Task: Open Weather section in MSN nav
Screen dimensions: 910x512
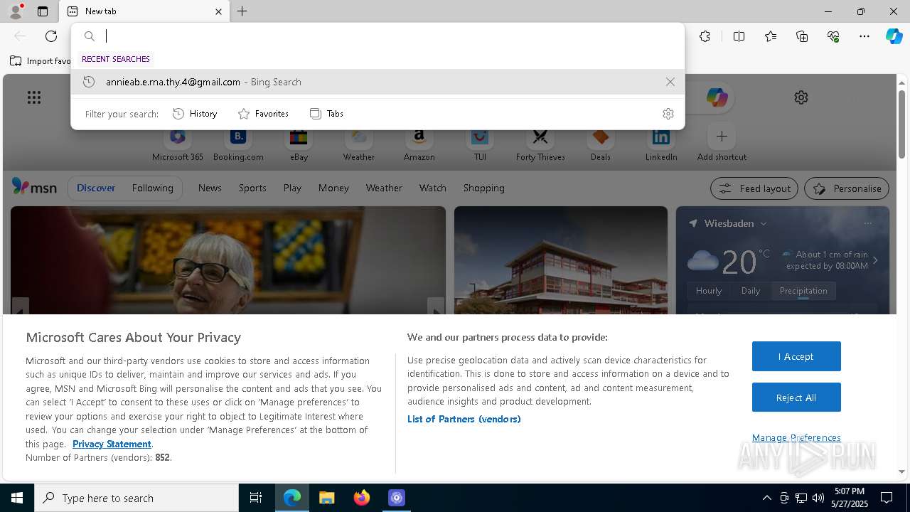Action: click(384, 188)
